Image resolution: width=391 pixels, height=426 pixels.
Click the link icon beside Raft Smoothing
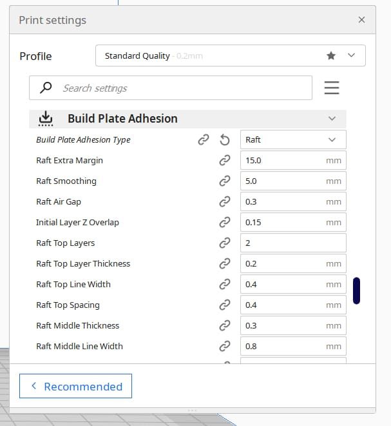tap(225, 181)
